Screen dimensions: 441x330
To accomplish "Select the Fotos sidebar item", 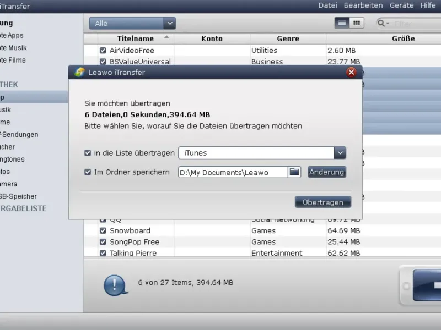I will pos(5,172).
